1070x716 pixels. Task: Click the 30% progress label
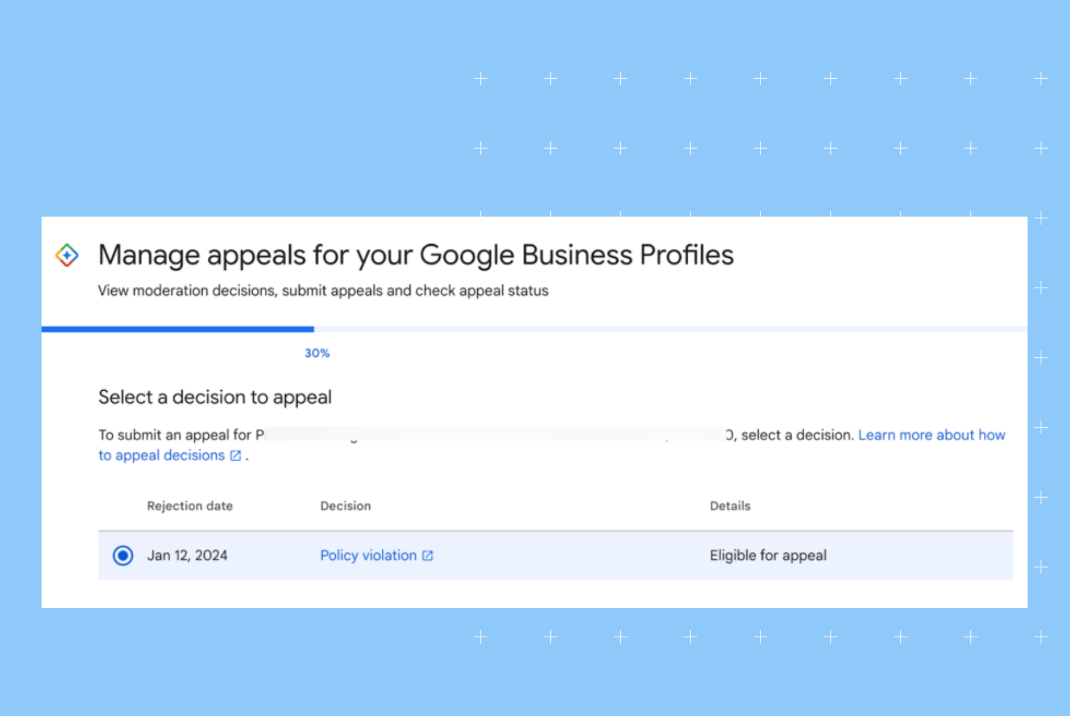tap(317, 353)
